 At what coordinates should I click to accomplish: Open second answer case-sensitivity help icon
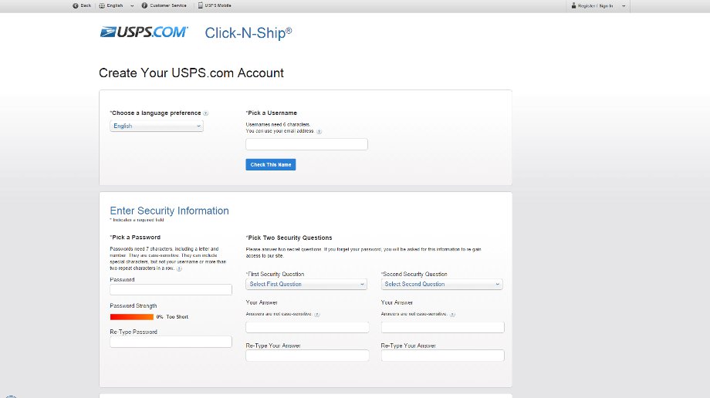point(452,315)
